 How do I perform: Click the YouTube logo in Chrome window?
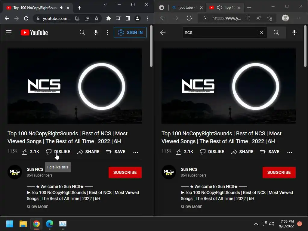coord(34,32)
